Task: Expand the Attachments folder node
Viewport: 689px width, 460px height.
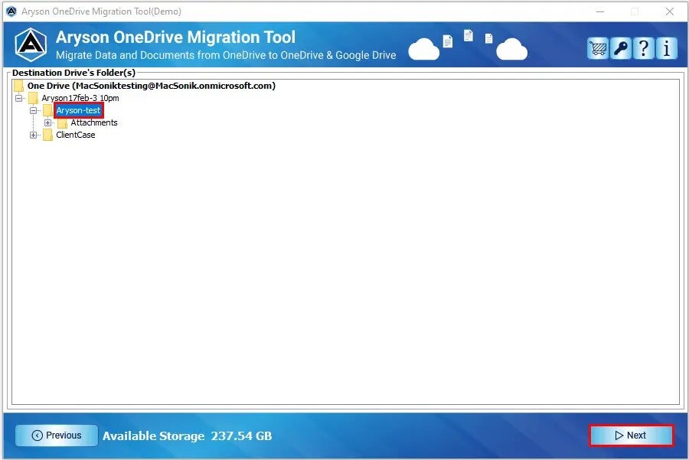Action: 47,122
